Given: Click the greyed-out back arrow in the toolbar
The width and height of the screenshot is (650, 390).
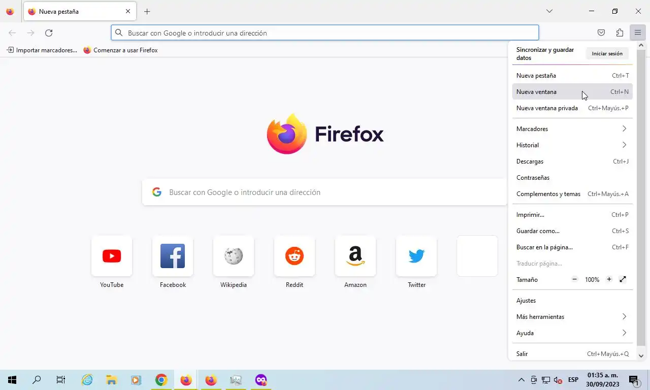Looking at the screenshot, I should coord(12,33).
